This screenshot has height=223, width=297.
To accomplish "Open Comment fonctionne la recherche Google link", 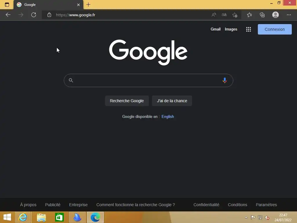I will [136, 205].
